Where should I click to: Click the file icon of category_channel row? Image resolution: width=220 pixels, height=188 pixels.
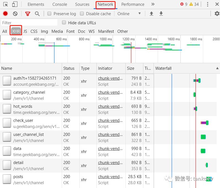pyautogui.click(x=7, y=95)
